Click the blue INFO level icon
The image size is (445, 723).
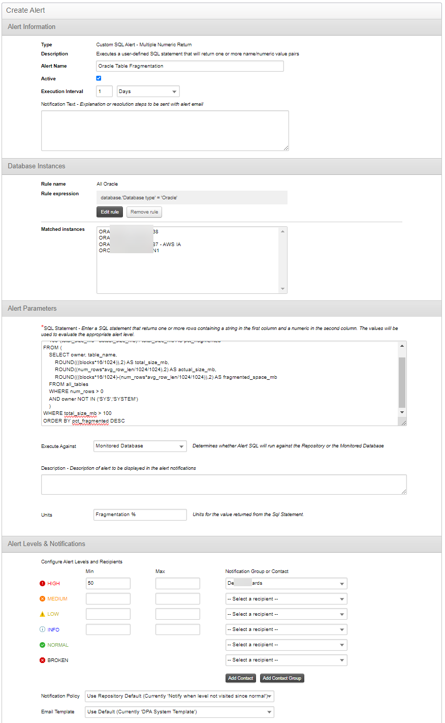pos(43,629)
